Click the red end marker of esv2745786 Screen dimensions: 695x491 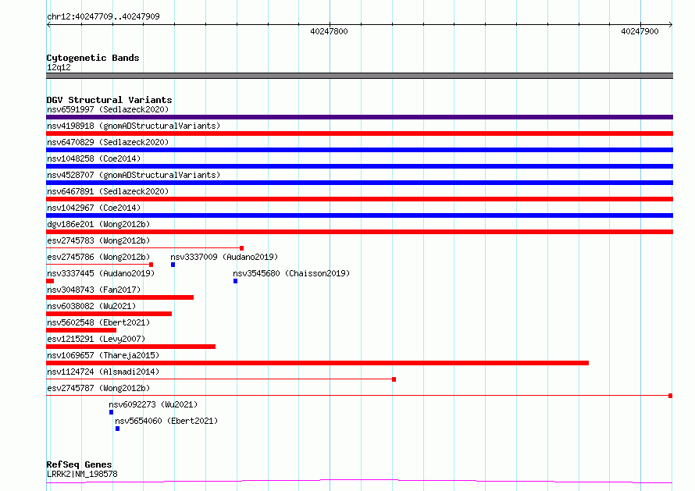(x=151, y=265)
